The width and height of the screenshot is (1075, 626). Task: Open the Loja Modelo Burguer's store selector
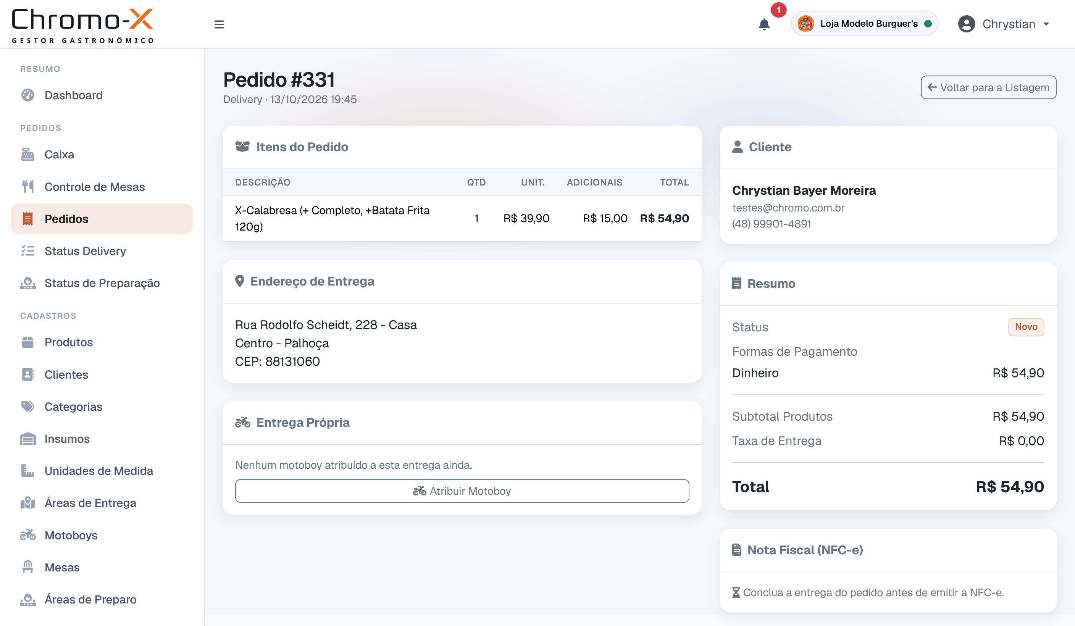(864, 24)
